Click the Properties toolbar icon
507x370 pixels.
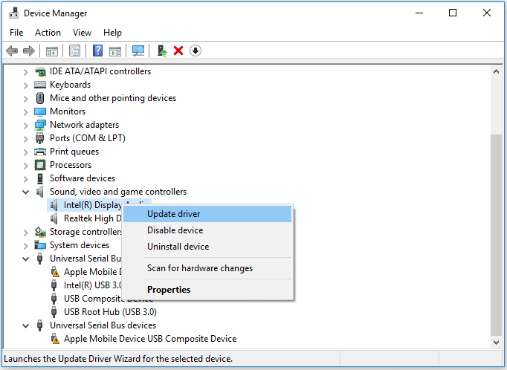[75, 51]
